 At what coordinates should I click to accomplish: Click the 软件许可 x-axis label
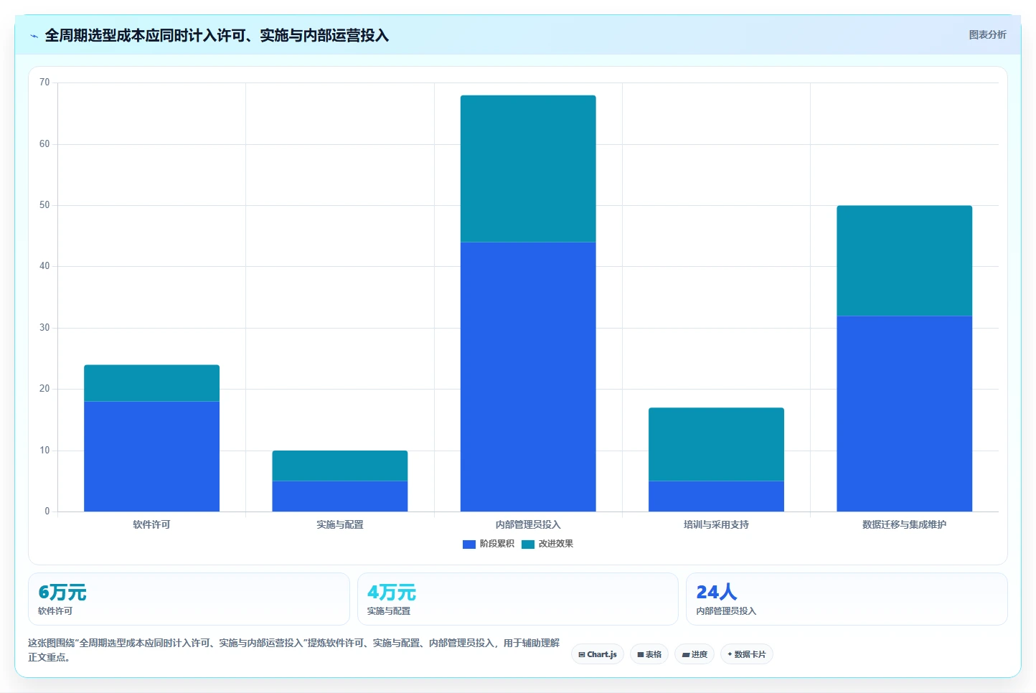151,525
